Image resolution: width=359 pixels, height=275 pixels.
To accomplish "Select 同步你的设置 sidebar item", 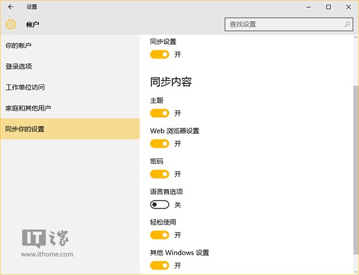I will click(x=25, y=129).
